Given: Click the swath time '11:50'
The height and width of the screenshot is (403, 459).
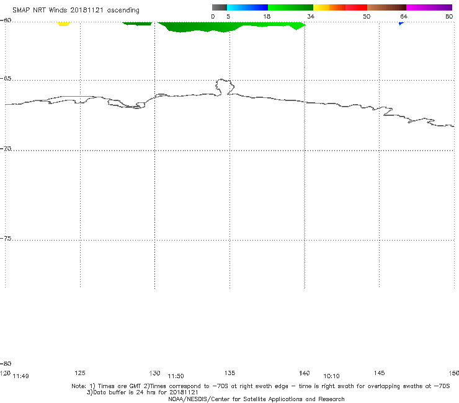Looking at the screenshot, I should [176, 376].
